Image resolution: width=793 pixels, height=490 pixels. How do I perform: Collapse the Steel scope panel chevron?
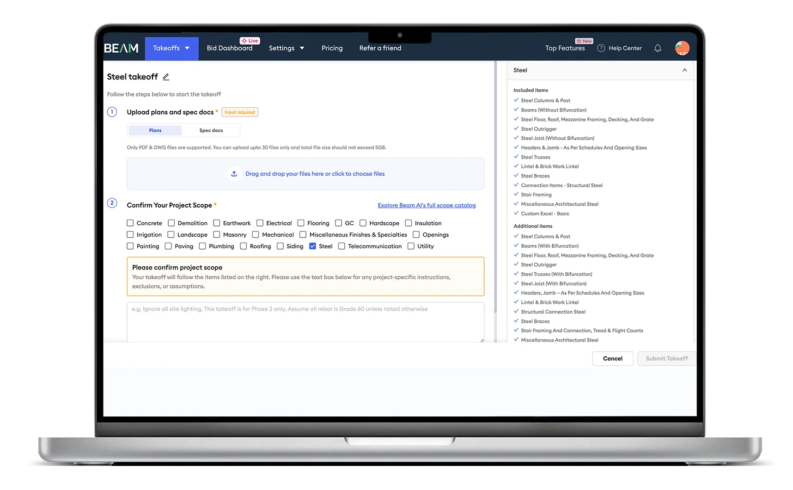coord(684,70)
